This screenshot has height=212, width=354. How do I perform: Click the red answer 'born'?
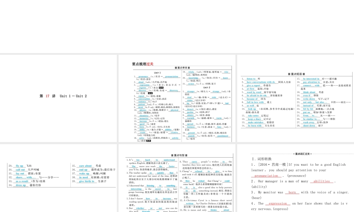click(292, 193)
